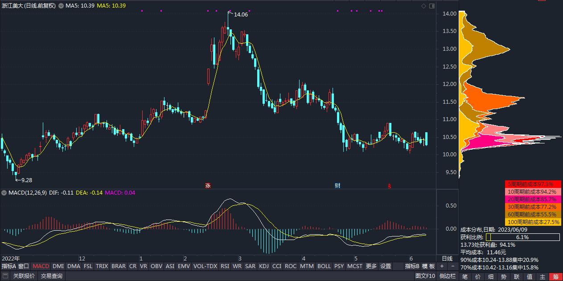The height and width of the screenshot is (281, 563).
Task: Click the magenta 20周期前成本 legend swatch
Action: pyautogui.click(x=532, y=199)
